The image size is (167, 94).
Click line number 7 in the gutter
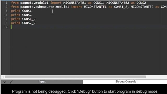[6, 27]
